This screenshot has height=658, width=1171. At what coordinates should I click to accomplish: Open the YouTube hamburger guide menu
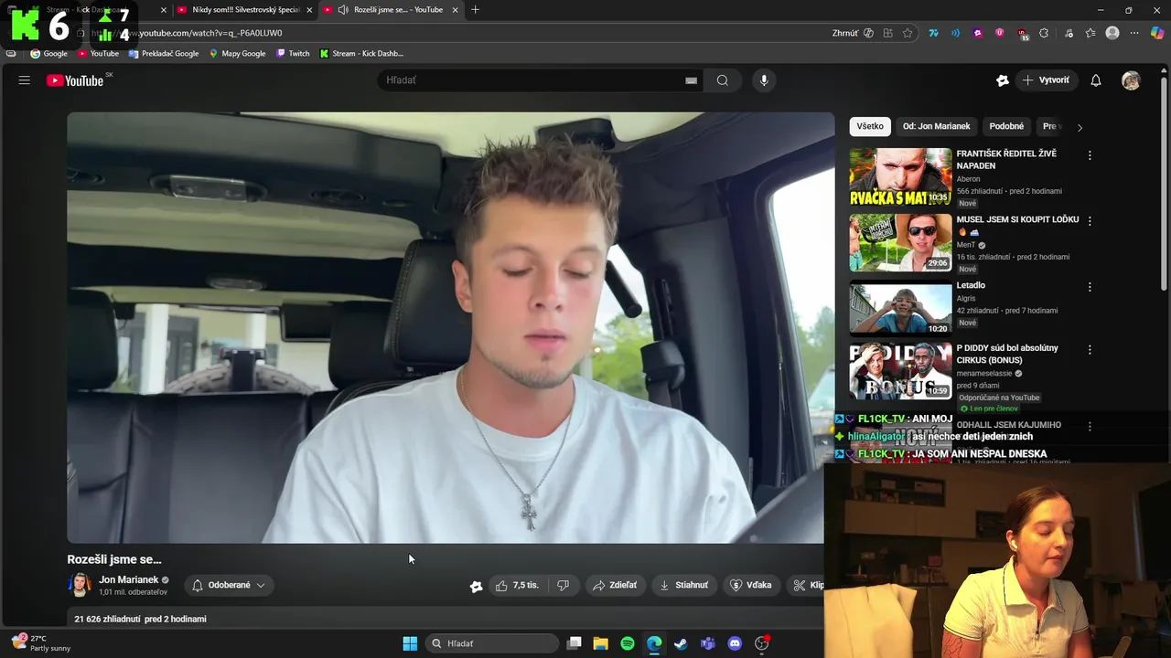click(x=25, y=80)
